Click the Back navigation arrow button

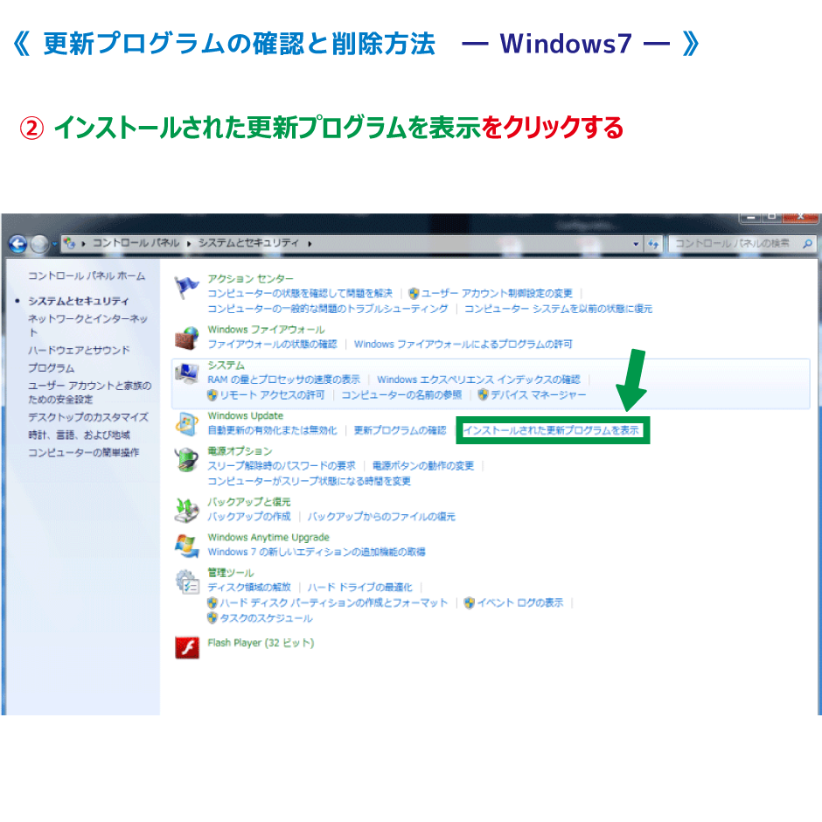[18, 244]
